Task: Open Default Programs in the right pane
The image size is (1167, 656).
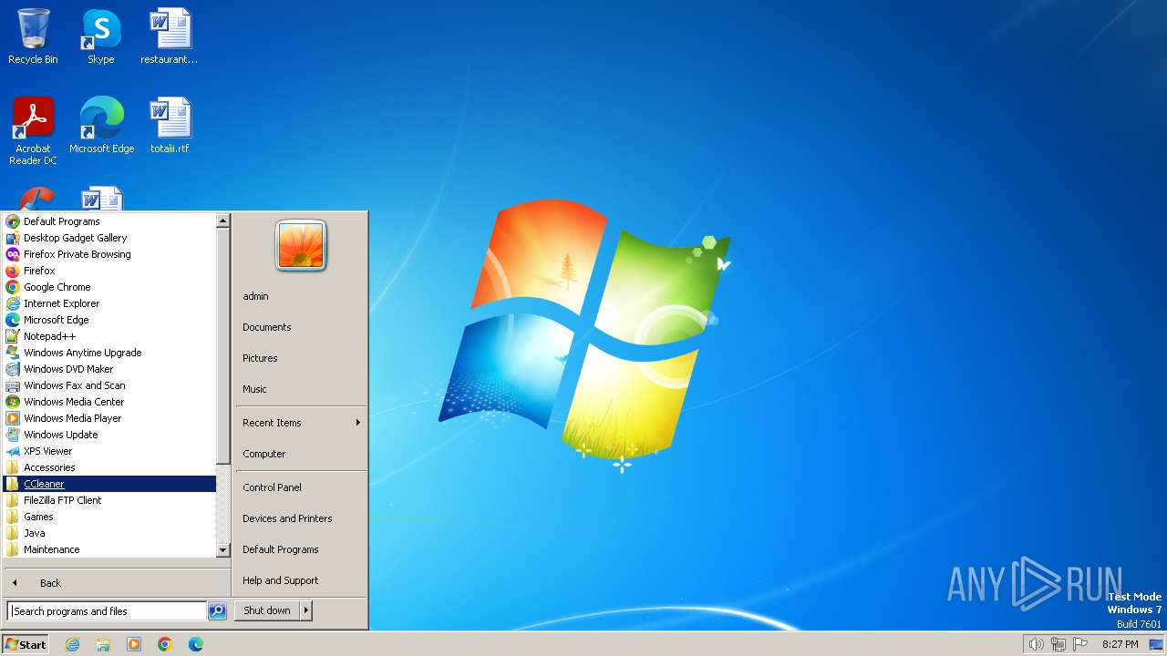Action: click(301, 549)
